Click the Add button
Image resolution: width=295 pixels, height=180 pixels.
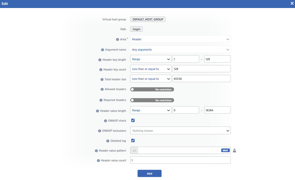click(x=149, y=173)
